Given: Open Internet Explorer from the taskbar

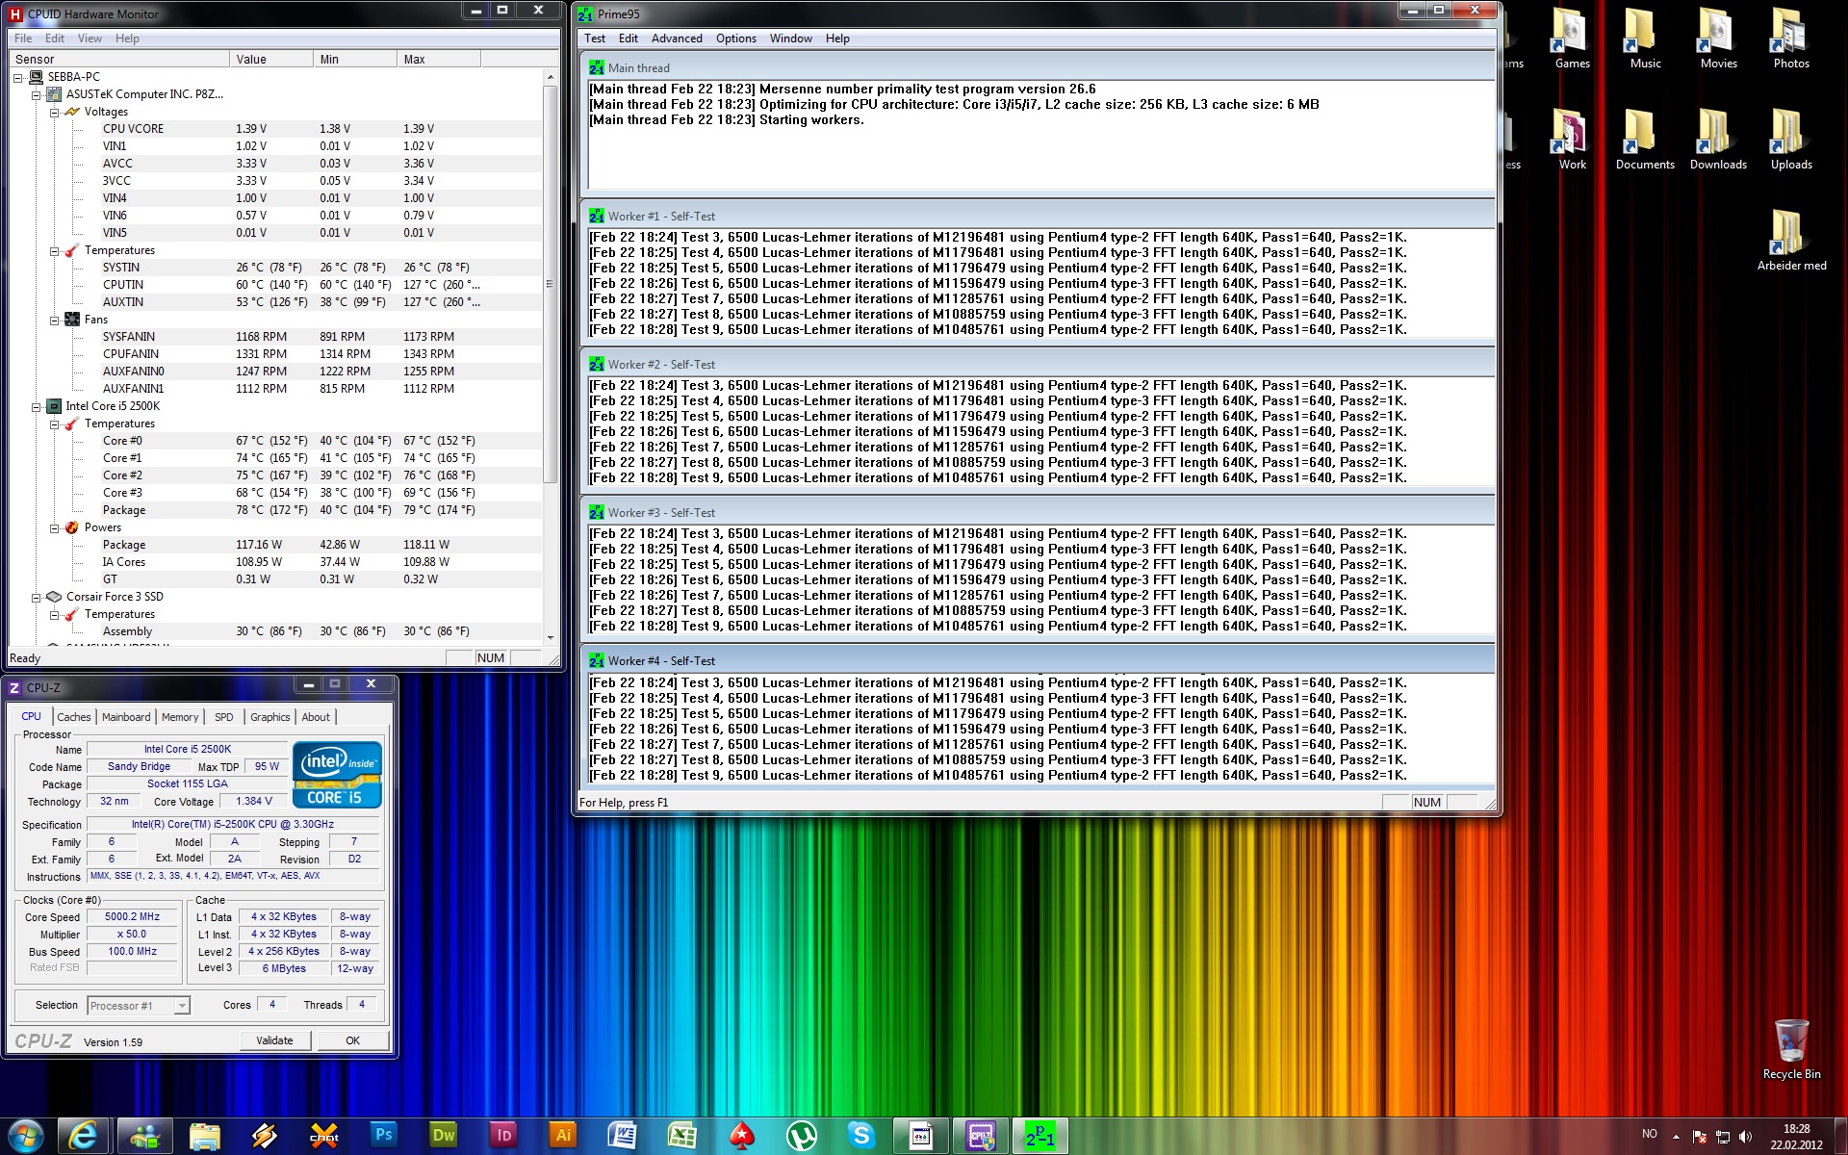Looking at the screenshot, I should point(83,1136).
